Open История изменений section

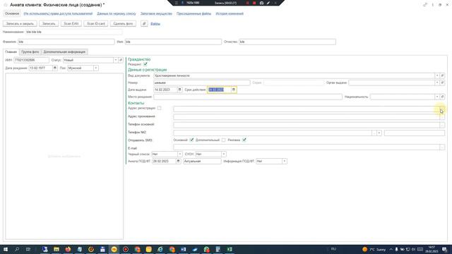(230, 13)
